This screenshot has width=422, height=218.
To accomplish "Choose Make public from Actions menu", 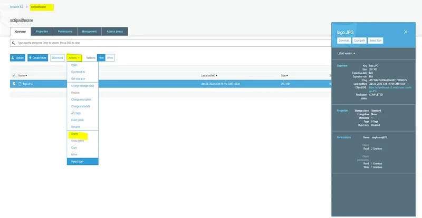I will pos(78,120).
